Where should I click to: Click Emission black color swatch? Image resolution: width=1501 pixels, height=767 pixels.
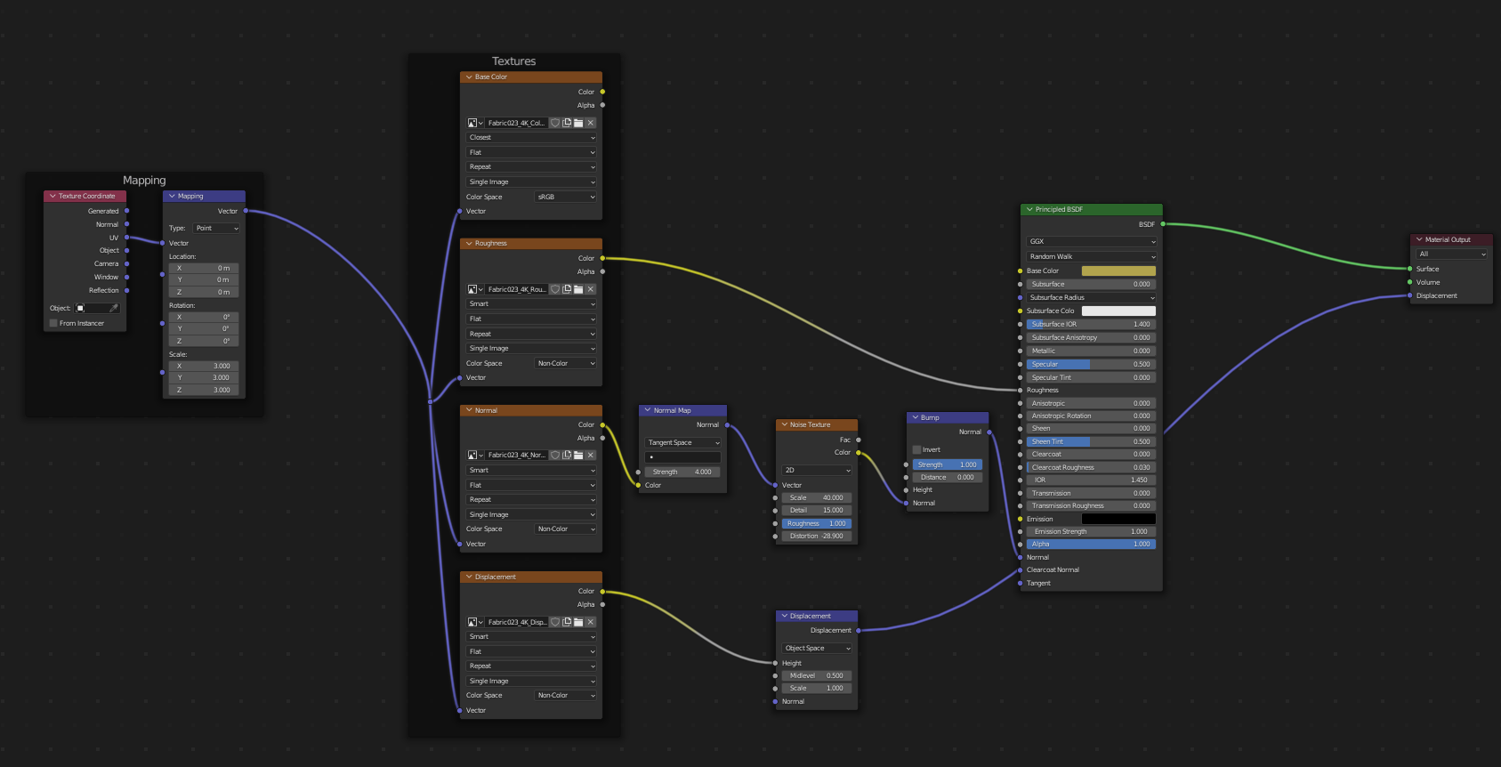point(1118,519)
